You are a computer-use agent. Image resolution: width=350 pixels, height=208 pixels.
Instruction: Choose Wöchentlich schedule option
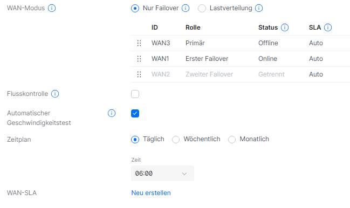point(176,140)
